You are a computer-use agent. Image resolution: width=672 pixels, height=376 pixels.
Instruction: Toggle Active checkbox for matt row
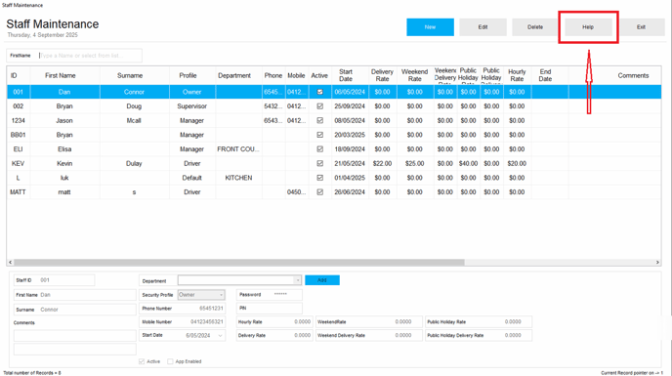pyautogui.click(x=319, y=192)
